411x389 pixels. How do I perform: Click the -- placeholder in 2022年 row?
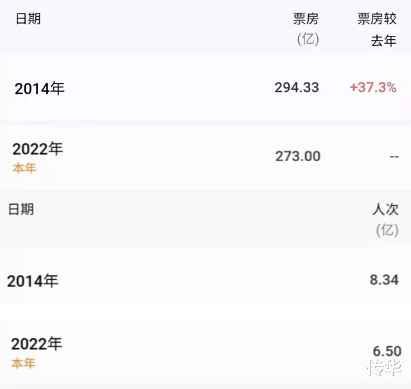coord(394,157)
